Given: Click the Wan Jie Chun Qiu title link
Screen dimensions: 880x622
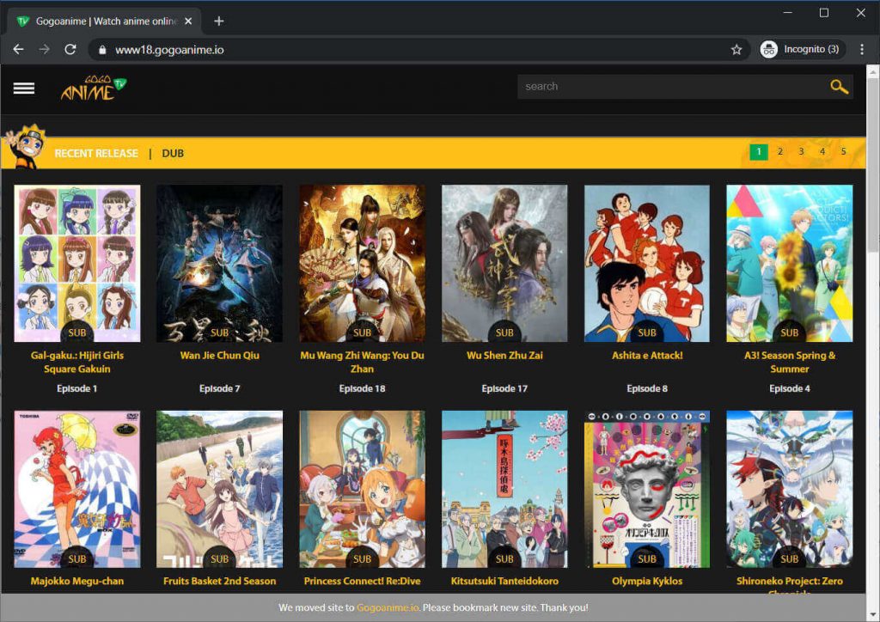Looking at the screenshot, I should pos(219,355).
